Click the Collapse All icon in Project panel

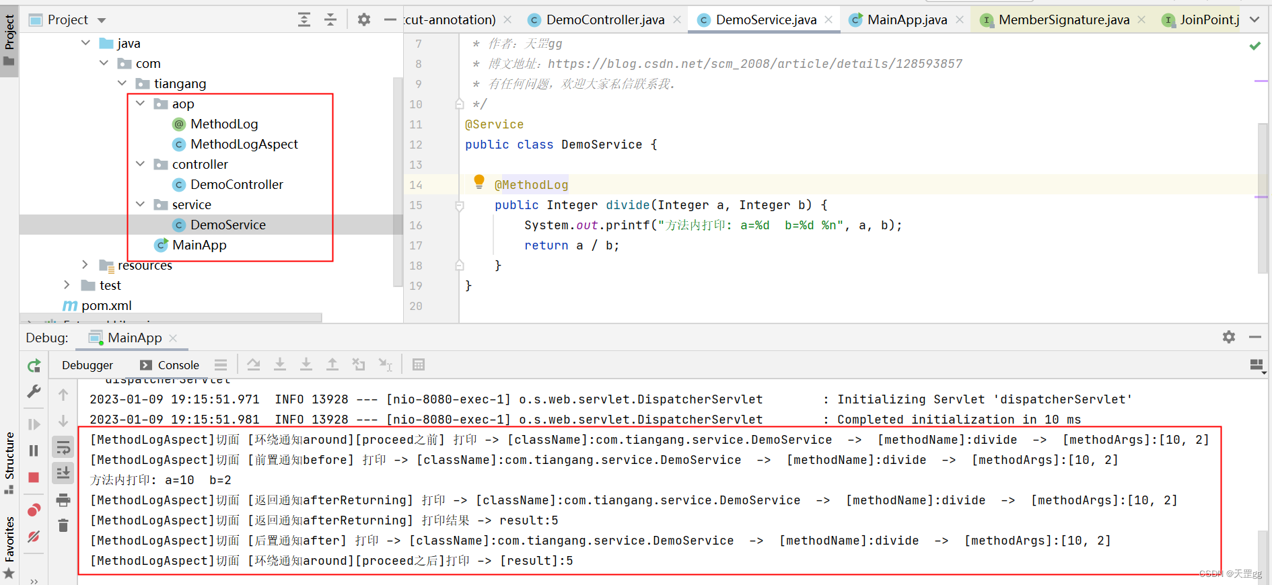click(330, 19)
